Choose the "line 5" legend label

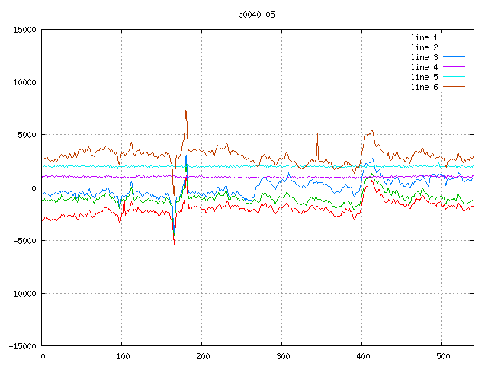pyautogui.click(x=424, y=77)
